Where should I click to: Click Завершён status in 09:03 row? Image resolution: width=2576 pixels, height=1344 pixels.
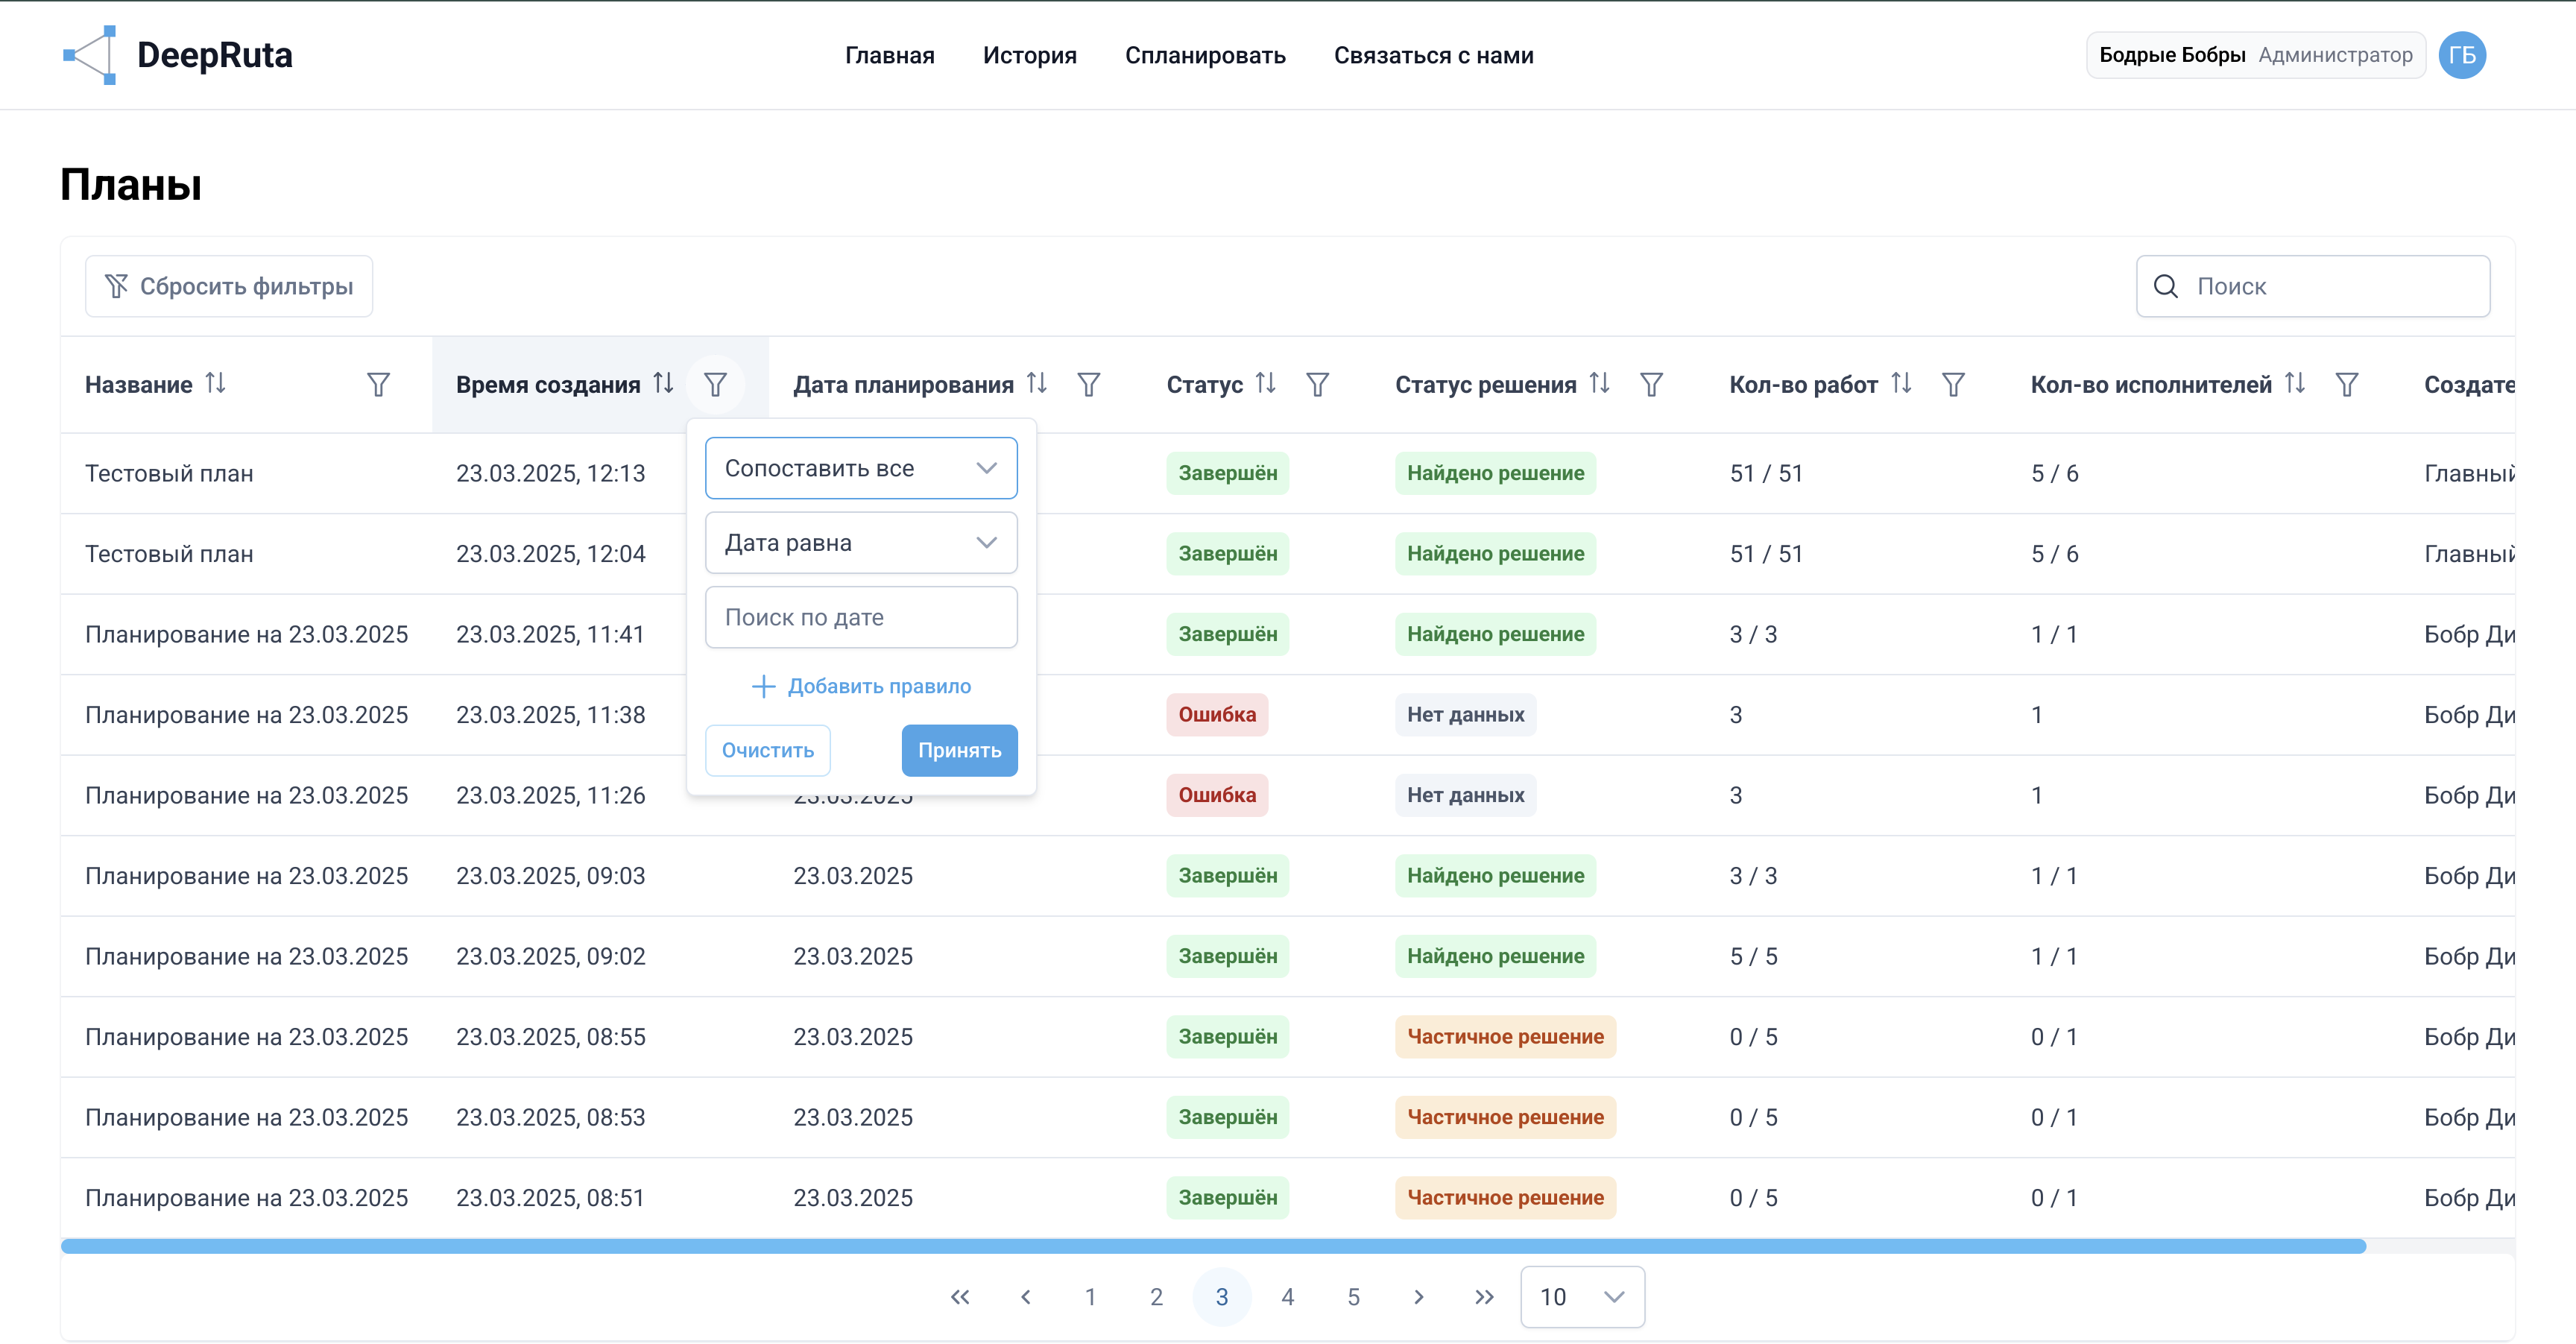click(x=1227, y=876)
